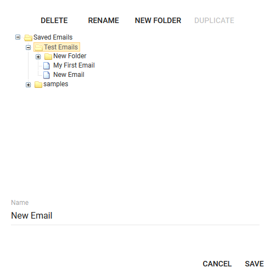Cancel the save dialog

[217, 264]
